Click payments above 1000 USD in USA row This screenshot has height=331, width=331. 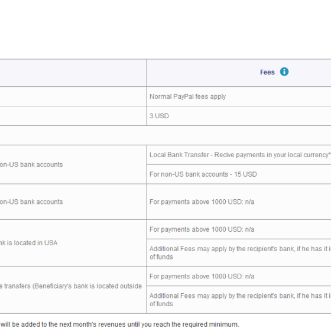pos(202,229)
